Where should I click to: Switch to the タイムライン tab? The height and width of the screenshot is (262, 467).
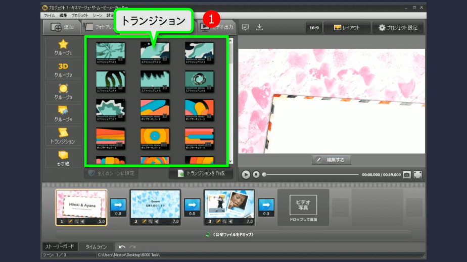point(96,247)
